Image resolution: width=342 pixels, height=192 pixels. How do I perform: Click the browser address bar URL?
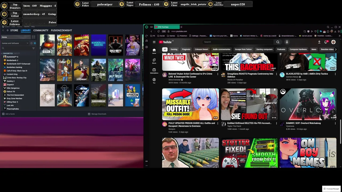179,31
